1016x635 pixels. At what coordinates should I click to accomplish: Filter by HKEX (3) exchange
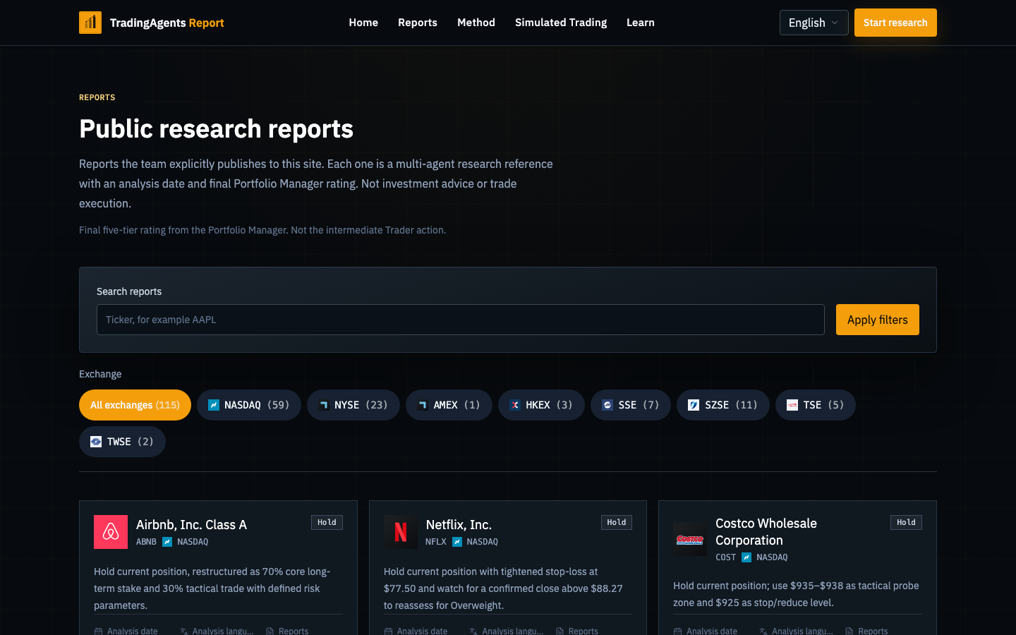pos(541,405)
